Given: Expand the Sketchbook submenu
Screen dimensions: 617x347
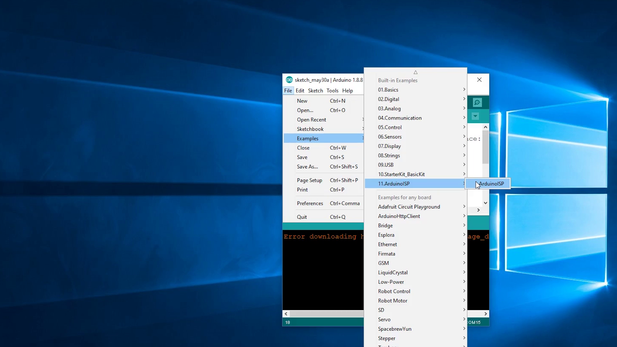Looking at the screenshot, I should [x=324, y=129].
